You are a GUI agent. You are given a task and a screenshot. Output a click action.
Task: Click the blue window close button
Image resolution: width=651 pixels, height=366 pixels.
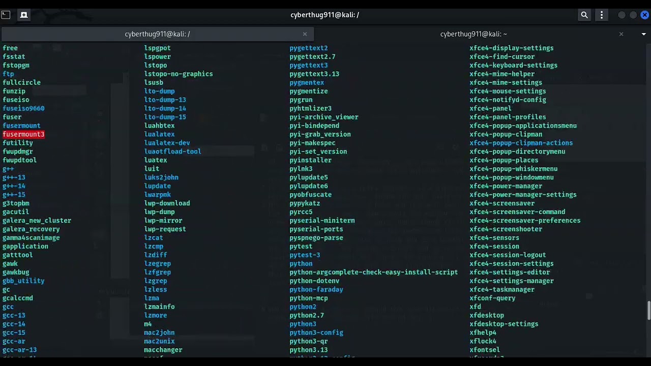tap(644, 15)
